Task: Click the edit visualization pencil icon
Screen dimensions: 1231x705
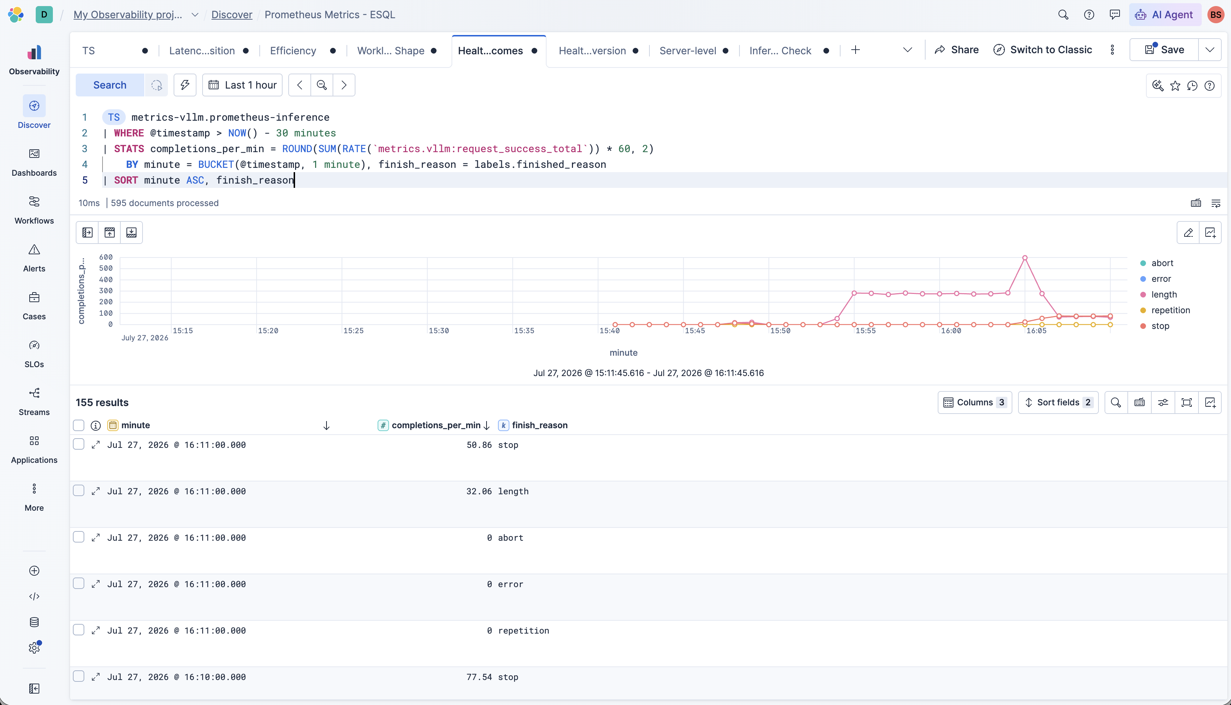Action: tap(1188, 233)
